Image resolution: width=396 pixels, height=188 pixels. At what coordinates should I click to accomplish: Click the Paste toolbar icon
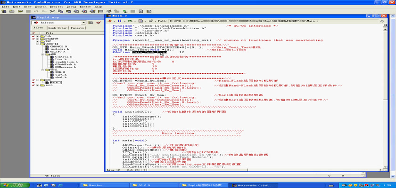coord(68,11)
